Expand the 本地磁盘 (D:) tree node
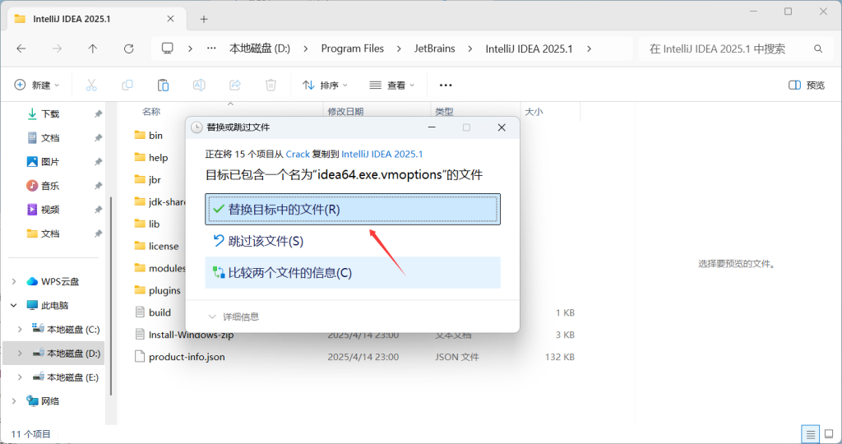Image resolution: width=842 pixels, height=444 pixels. click(x=20, y=354)
